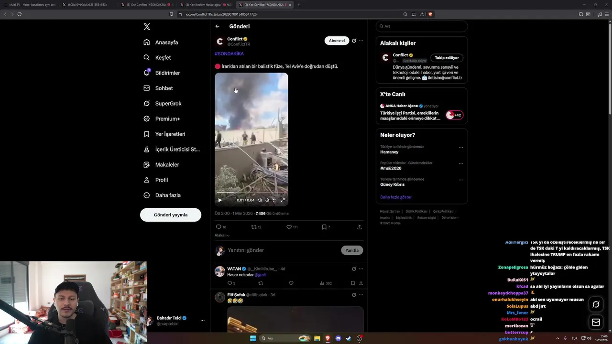The width and height of the screenshot is (612, 344).
Task: Click the Ara search field on X
Action: [422, 26]
